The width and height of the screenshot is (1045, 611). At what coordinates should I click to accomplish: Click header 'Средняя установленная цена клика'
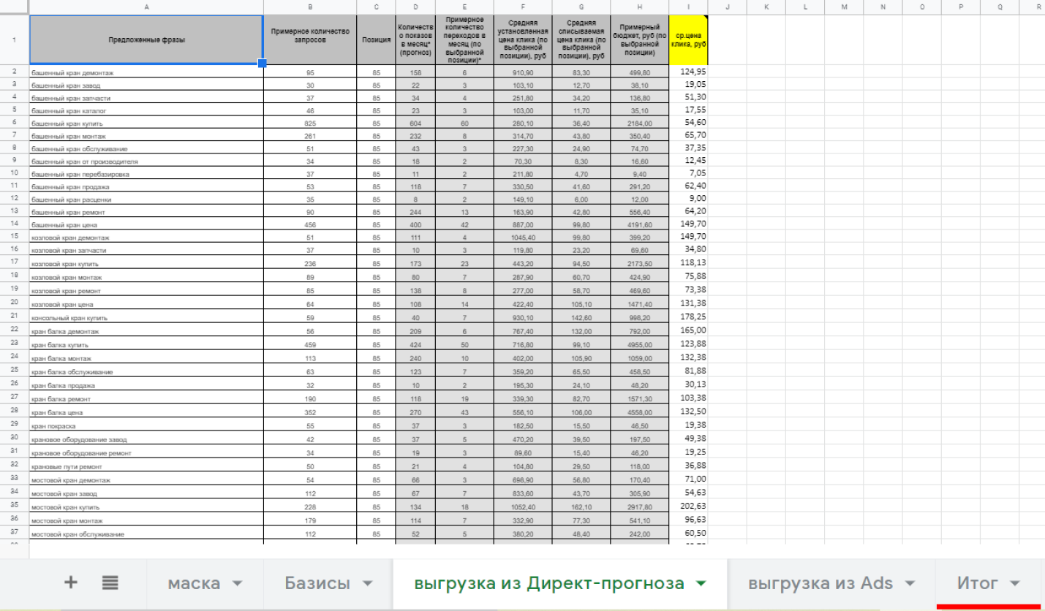pyautogui.click(x=523, y=40)
